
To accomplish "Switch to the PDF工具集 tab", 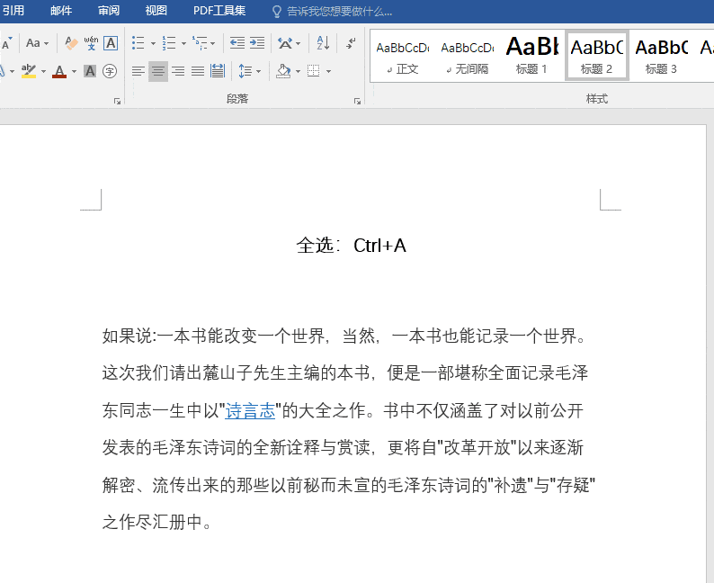I will click(x=219, y=11).
